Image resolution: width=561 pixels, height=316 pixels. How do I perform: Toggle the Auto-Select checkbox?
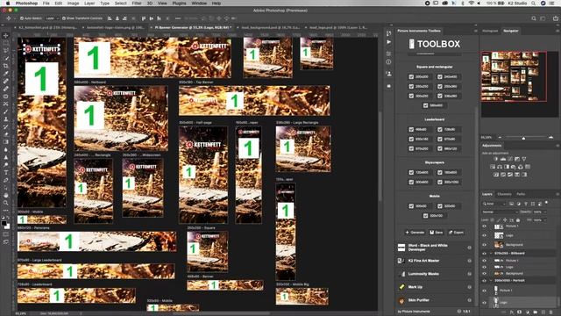click(22, 18)
